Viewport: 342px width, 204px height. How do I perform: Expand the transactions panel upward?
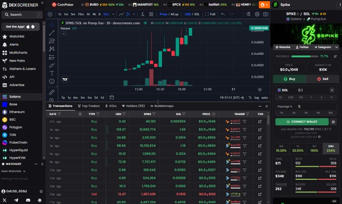point(267,106)
